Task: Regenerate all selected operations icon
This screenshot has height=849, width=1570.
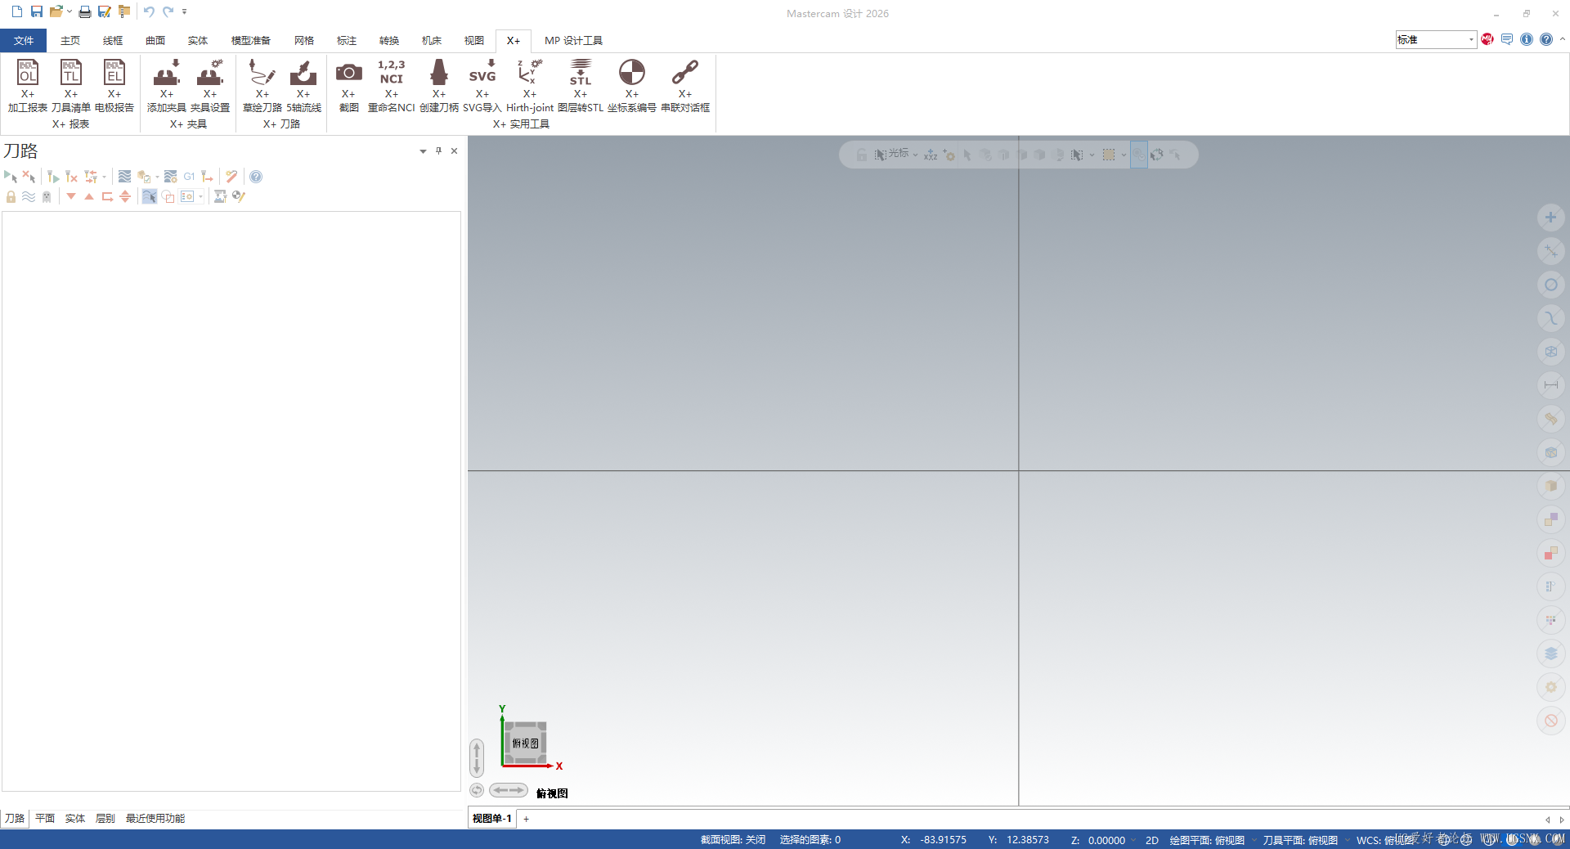Action: pos(53,177)
